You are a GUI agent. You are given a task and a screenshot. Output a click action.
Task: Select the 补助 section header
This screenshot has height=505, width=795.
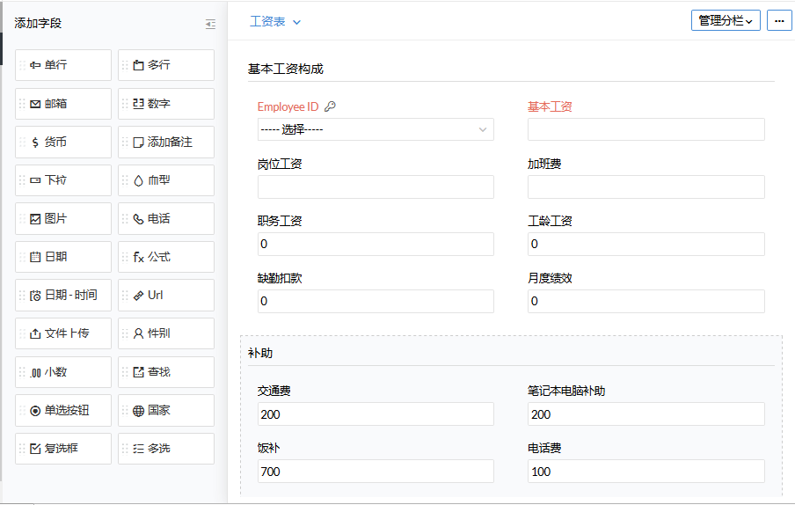click(x=260, y=353)
